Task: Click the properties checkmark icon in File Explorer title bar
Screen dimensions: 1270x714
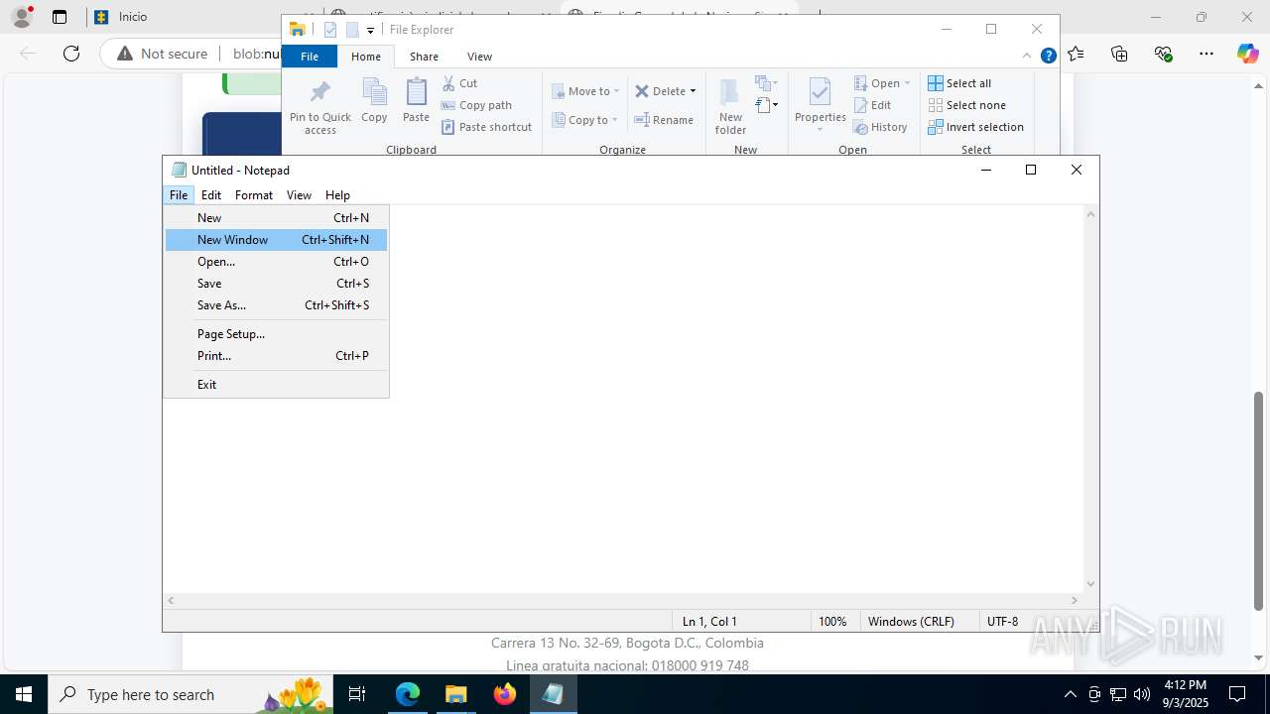Action: click(331, 30)
